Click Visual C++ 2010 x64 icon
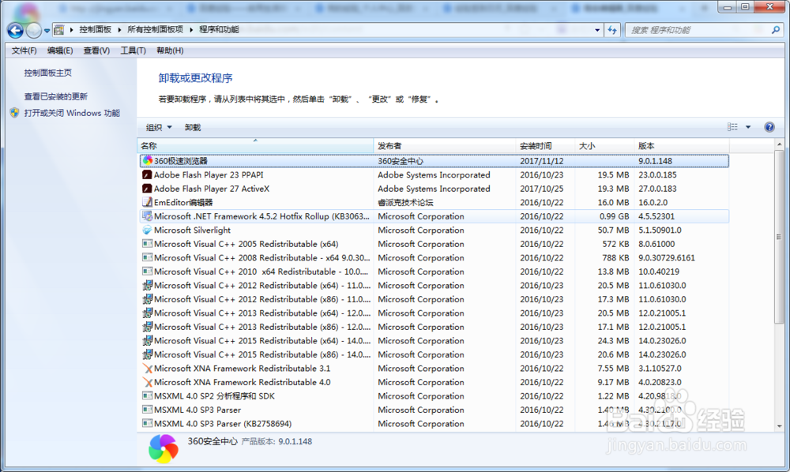 pos(147,272)
